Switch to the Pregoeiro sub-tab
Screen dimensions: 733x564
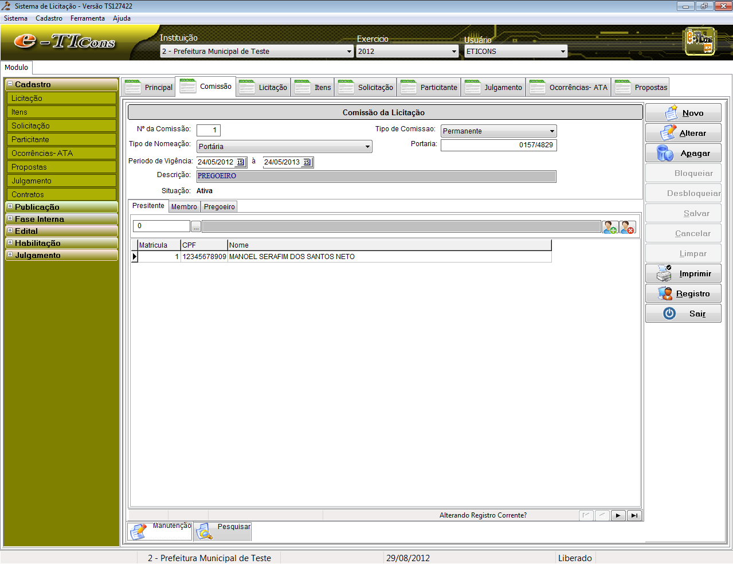pos(219,207)
